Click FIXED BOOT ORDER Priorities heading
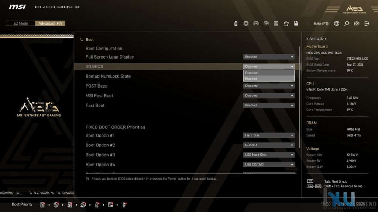 pos(115,127)
